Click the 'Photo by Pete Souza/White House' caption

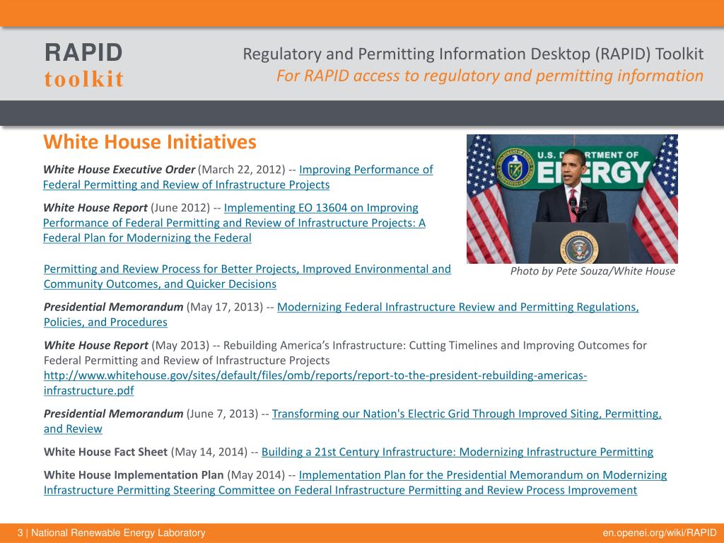592,271
